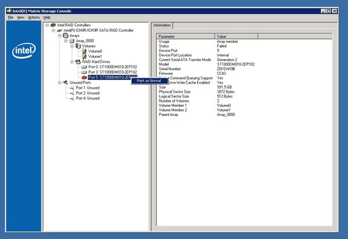Screen dimensions: 348x239
Task: Click the Matrix Storage Console title bar icon
Action: 9,11
